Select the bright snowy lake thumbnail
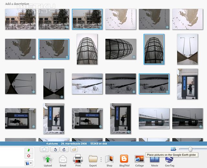207x168 pixels. (87, 84)
